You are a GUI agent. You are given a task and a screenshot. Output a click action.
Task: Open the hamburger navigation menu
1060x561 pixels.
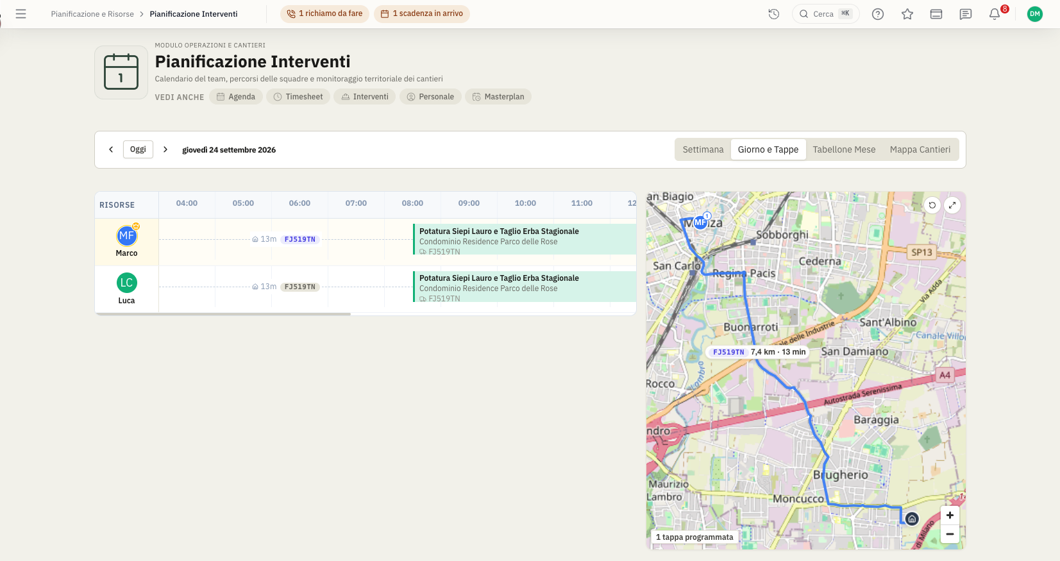click(21, 13)
